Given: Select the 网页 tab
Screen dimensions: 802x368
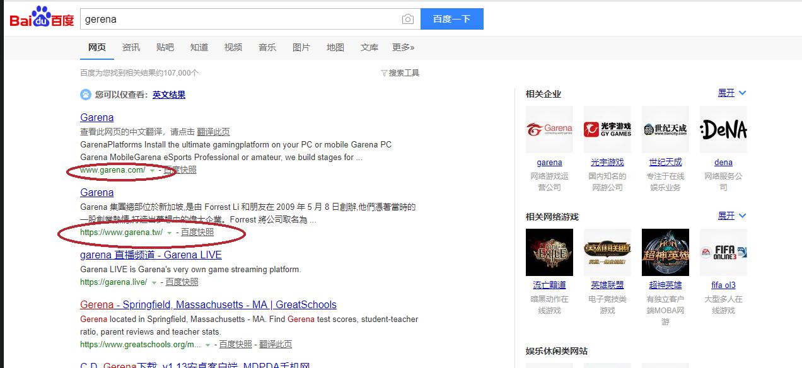Looking at the screenshot, I should pyautogui.click(x=97, y=47).
